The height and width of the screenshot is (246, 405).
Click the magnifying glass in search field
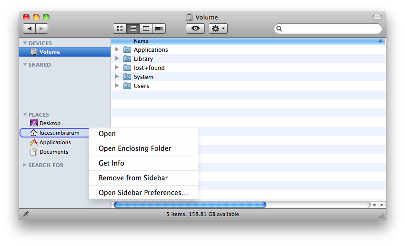(279, 29)
